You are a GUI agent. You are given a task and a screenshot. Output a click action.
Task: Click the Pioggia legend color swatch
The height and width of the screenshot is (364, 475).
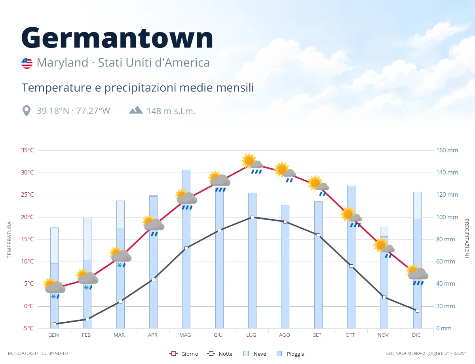pos(279,354)
